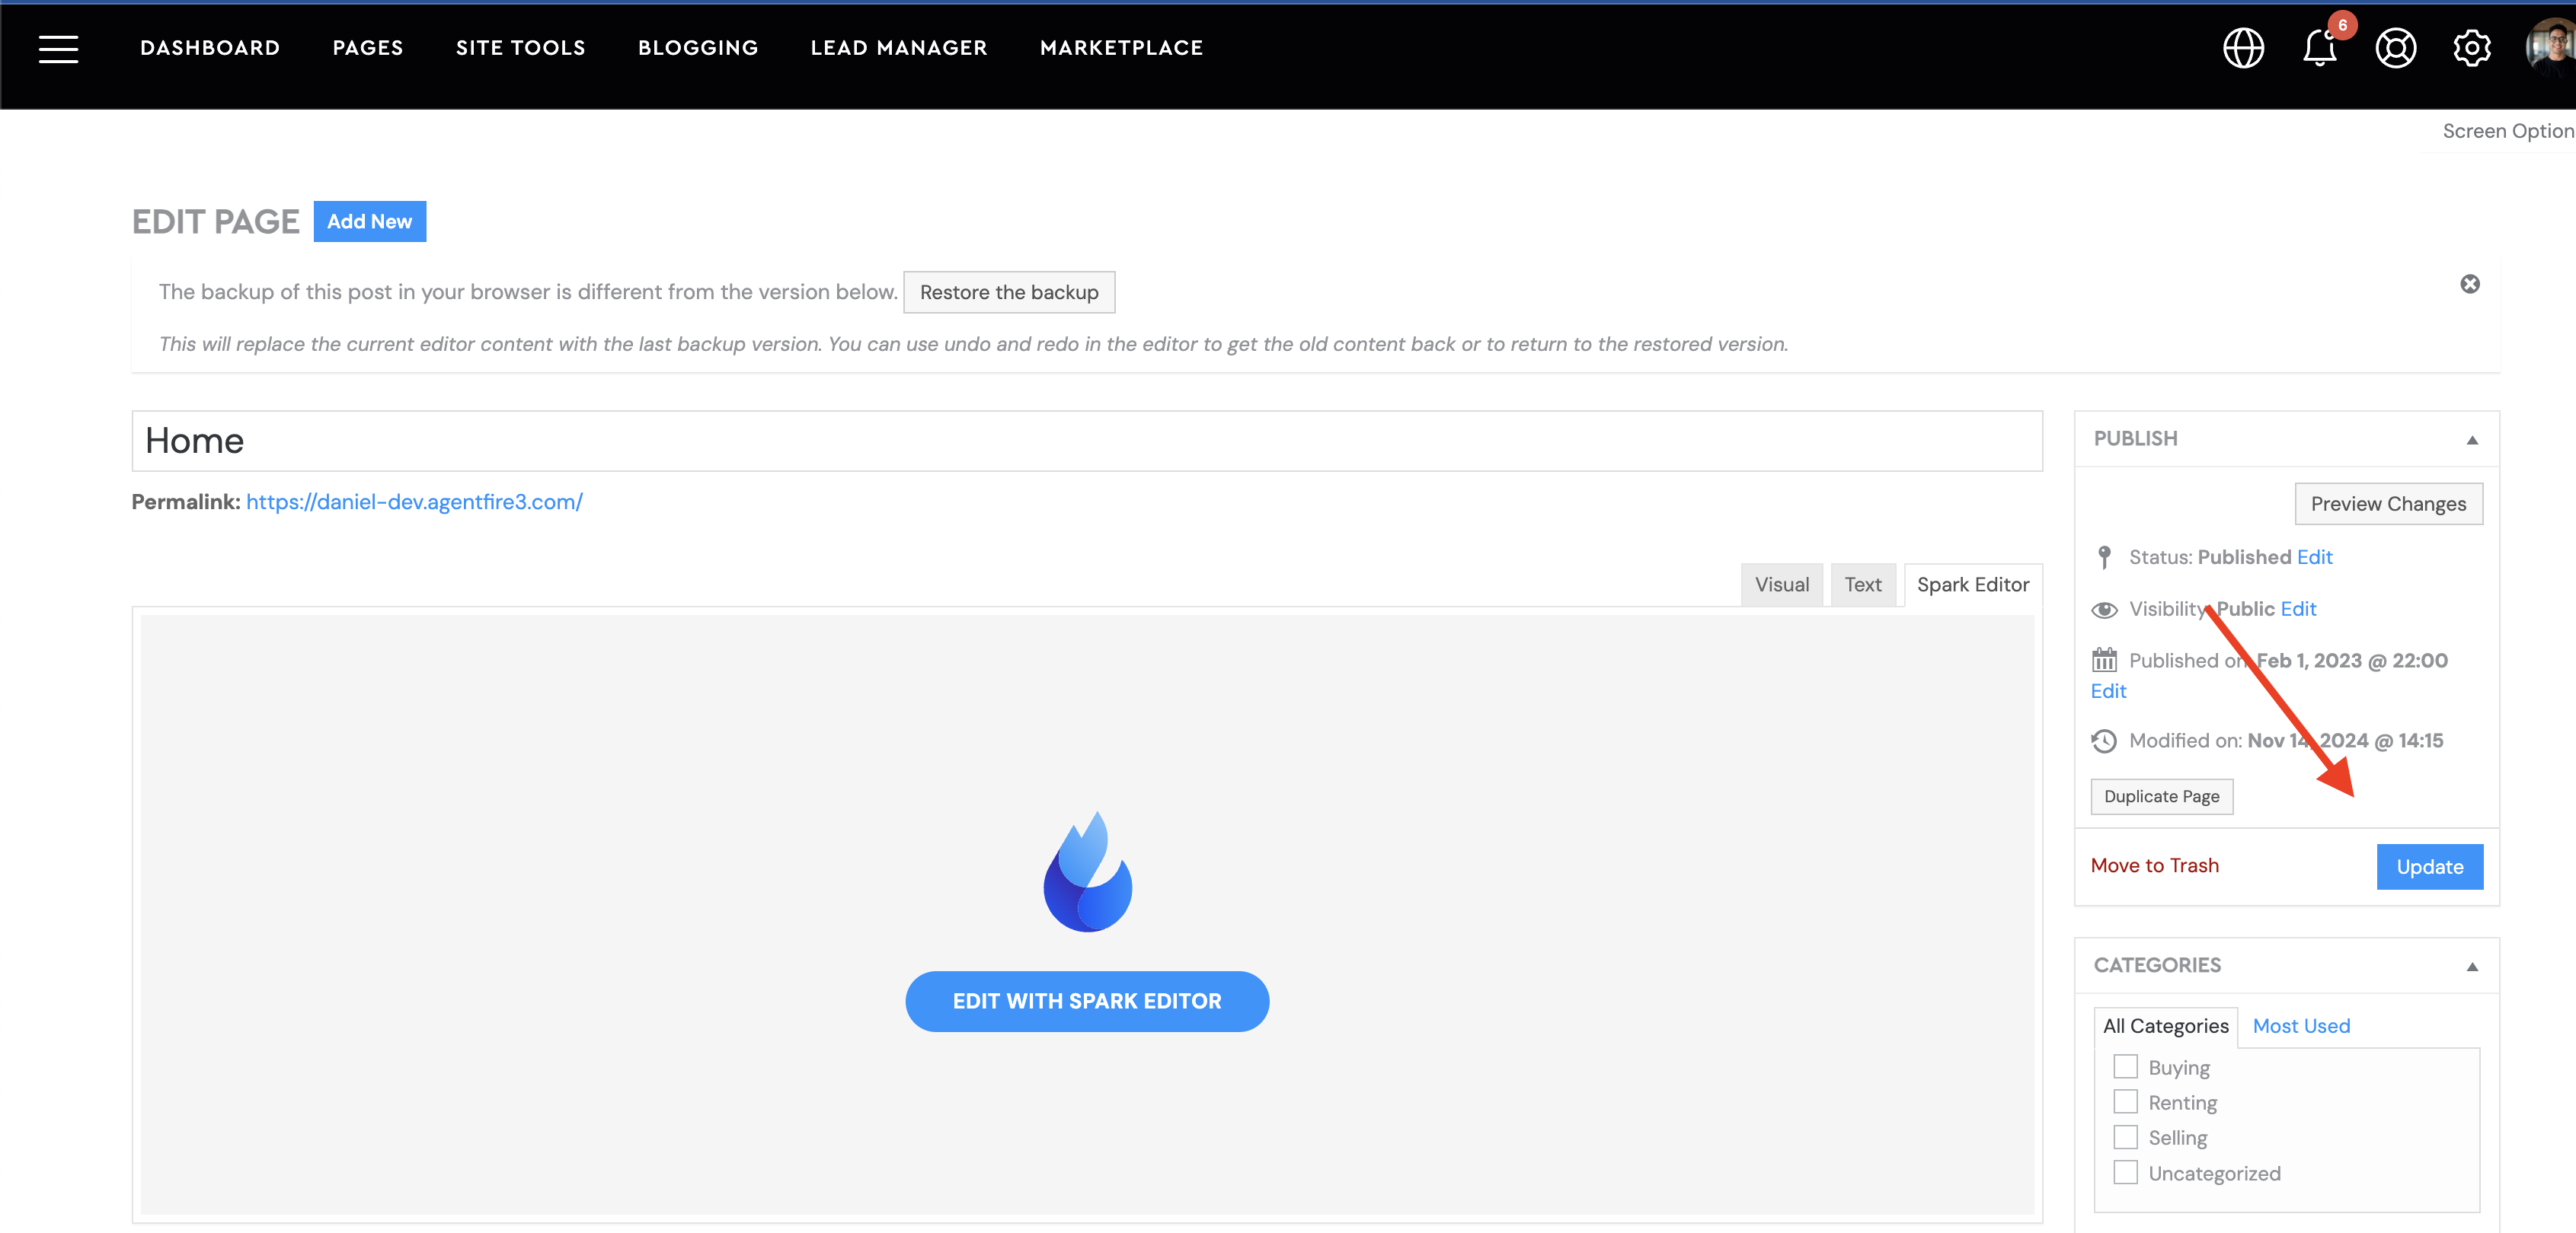Image resolution: width=2576 pixels, height=1233 pixels.
Task: Open the Dashboard menu
Action: (x=210, y=48)
